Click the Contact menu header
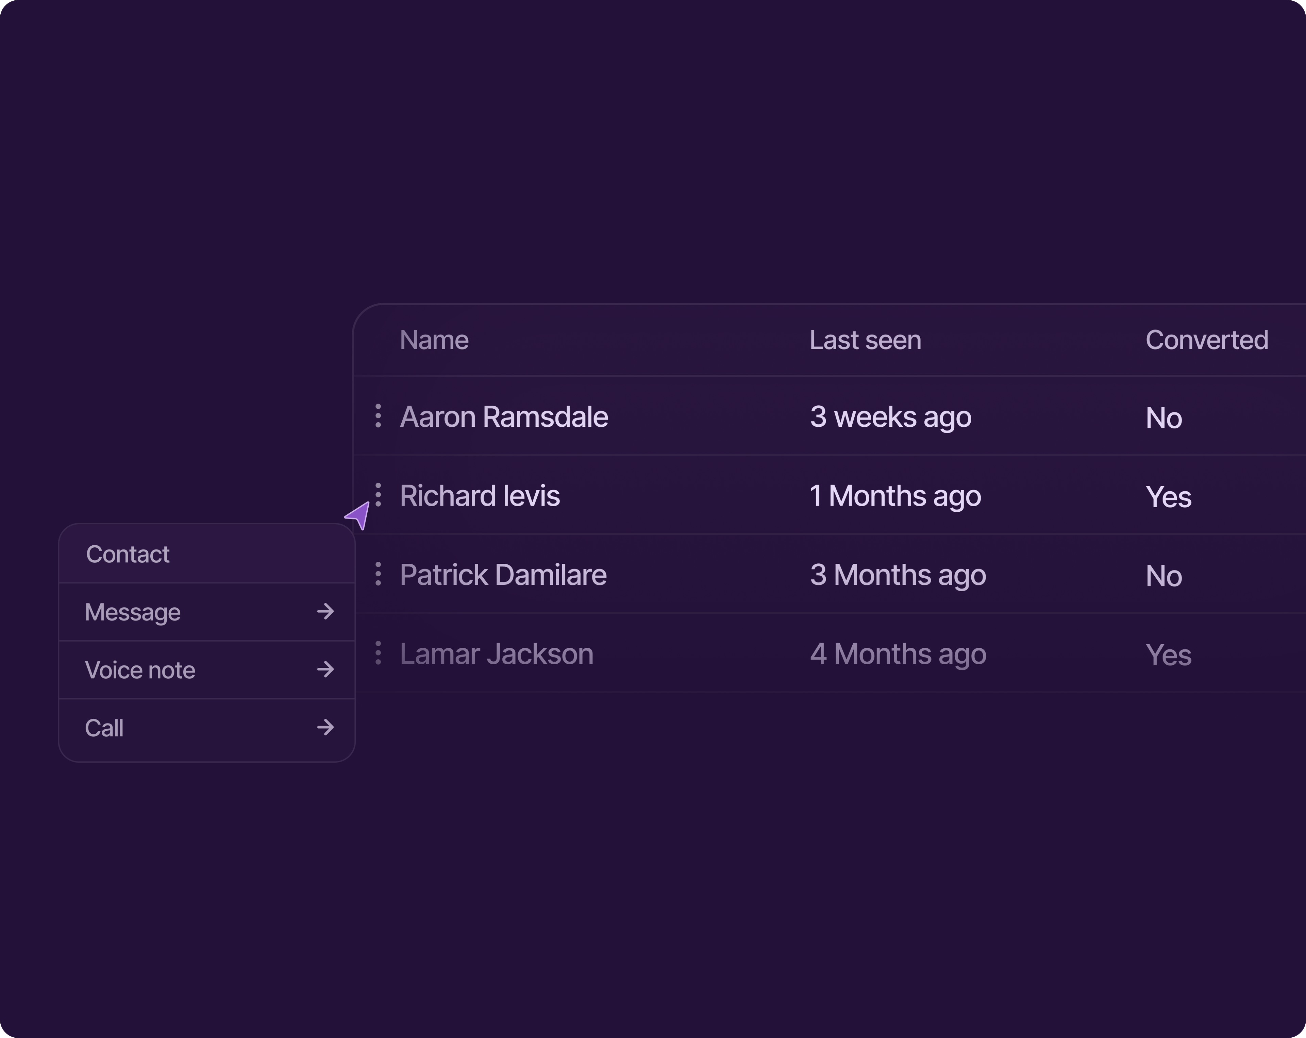 pyautogui.click(x=128, y=554)
